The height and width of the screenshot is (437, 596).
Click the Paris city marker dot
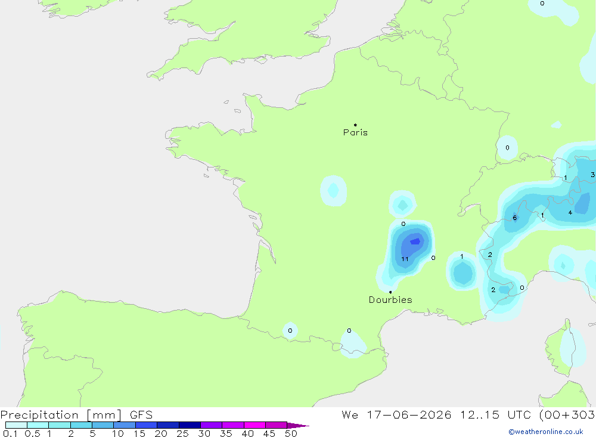(355, 125)
